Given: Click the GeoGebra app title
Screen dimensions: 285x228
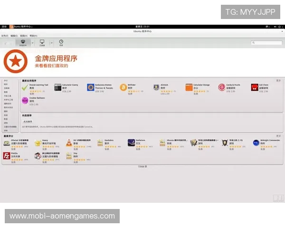Looking at the screenshot, I should tap(109, 140).
